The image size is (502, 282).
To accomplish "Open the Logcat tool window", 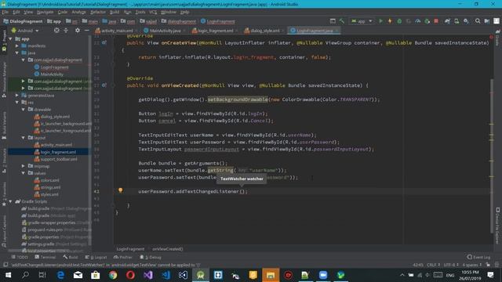I will pos(96,257).
